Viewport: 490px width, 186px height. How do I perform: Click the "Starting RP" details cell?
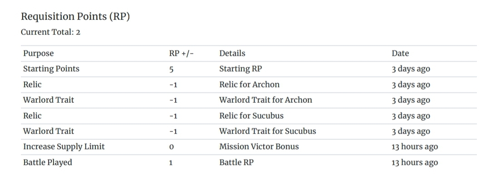[x=240, y=69]
